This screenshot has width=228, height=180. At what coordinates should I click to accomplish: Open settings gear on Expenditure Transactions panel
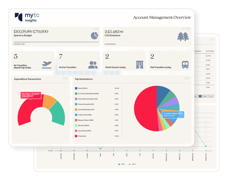[66, 78]
